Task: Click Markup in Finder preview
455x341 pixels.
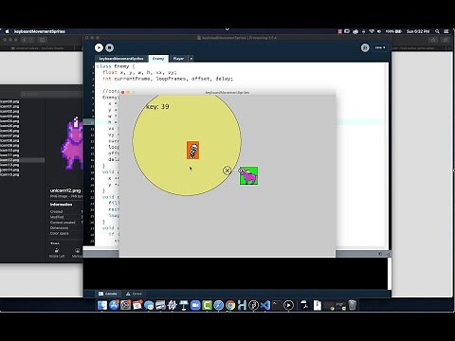Action: point(77,253)
